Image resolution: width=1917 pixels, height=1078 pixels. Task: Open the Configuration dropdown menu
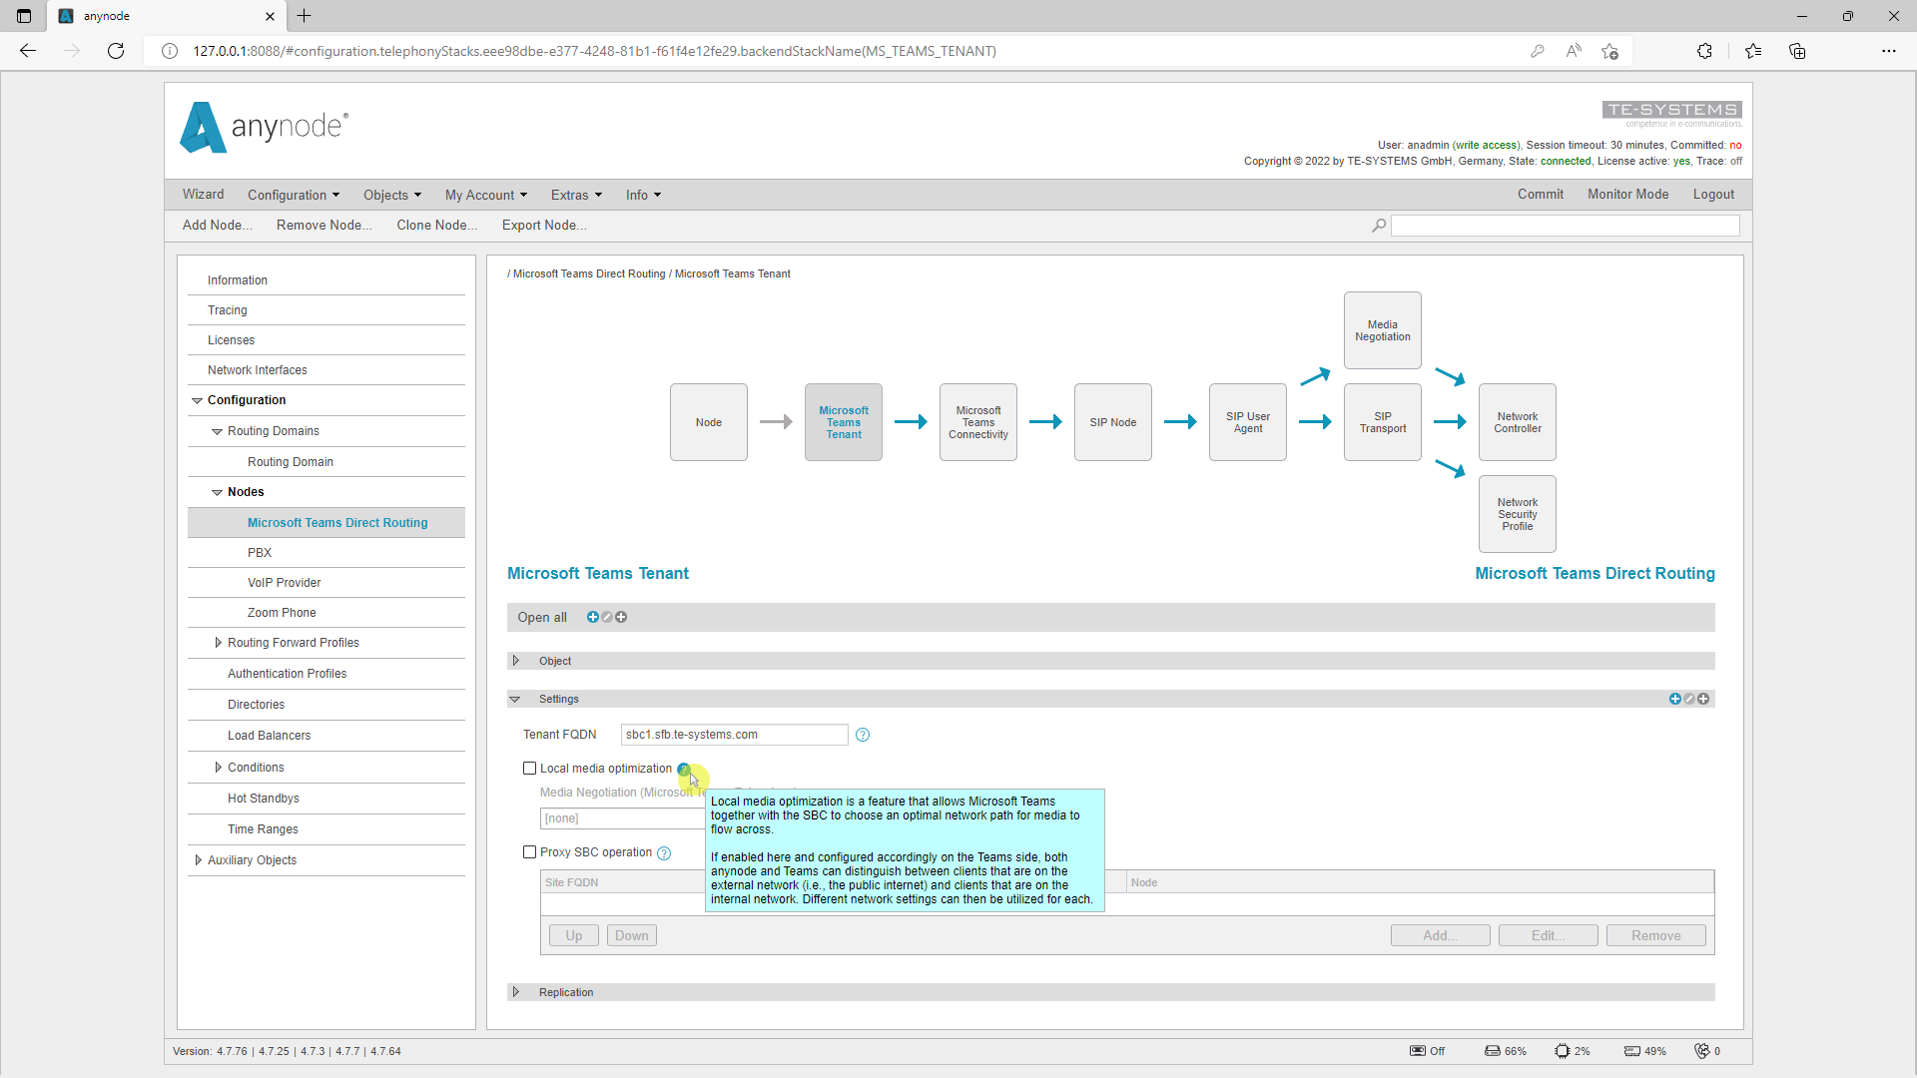pos(294,196)
